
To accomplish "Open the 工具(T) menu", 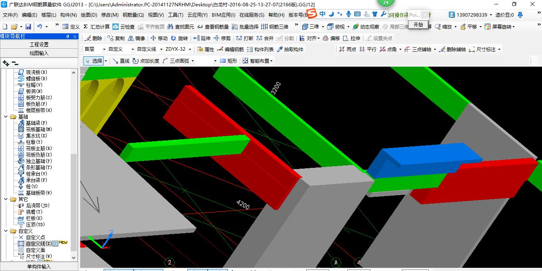I will click(x=176, y=15).
